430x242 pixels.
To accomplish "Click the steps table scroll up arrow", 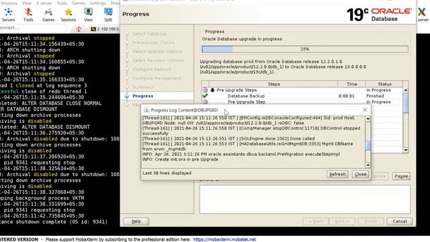I will point(406,90).
